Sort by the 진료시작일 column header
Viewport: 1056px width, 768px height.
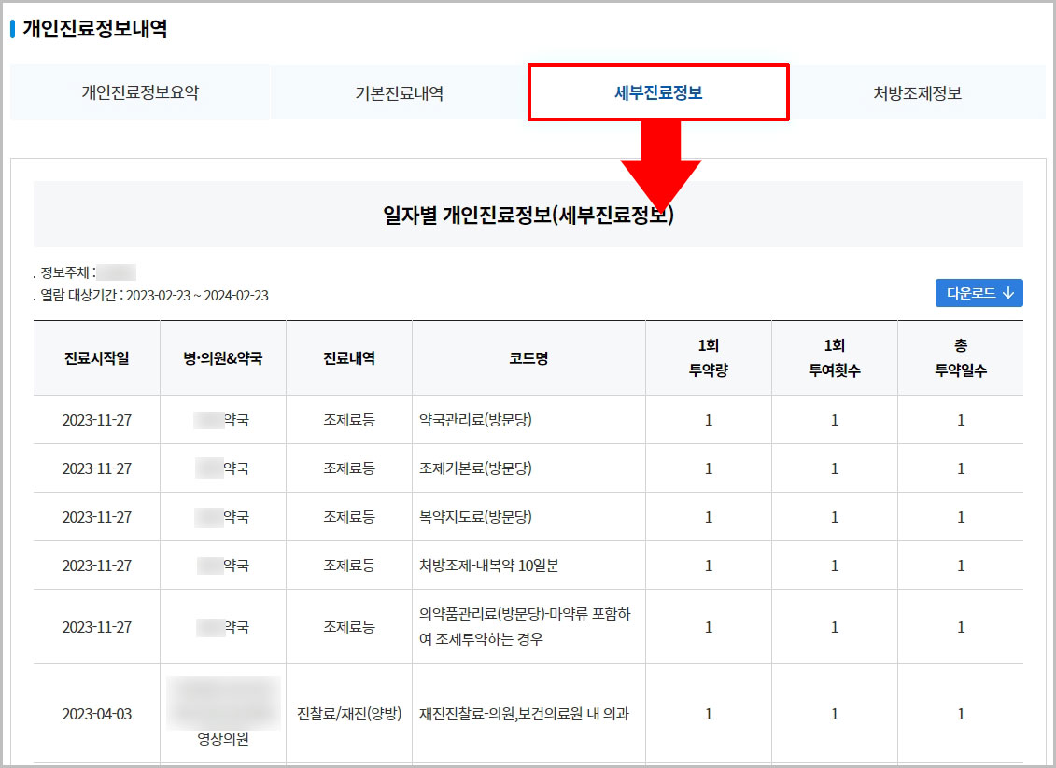pyautogui.click(x=96, y=357)
